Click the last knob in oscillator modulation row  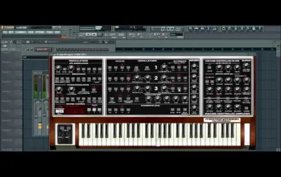[x=185, y=98]
